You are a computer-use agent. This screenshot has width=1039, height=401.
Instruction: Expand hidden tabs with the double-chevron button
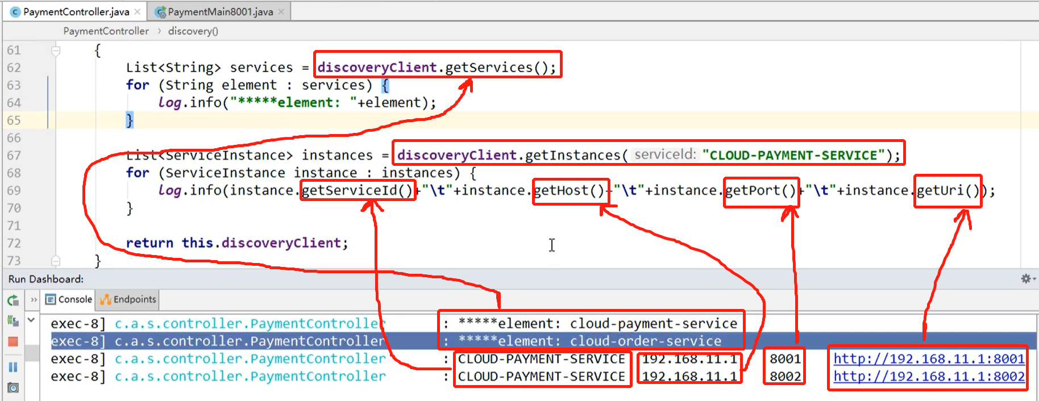point(34,299)
